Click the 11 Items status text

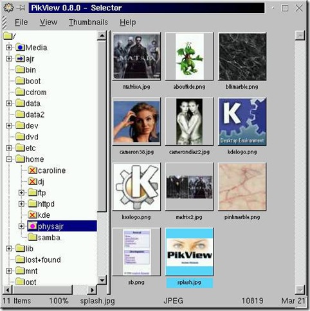[x=17, y=301]
